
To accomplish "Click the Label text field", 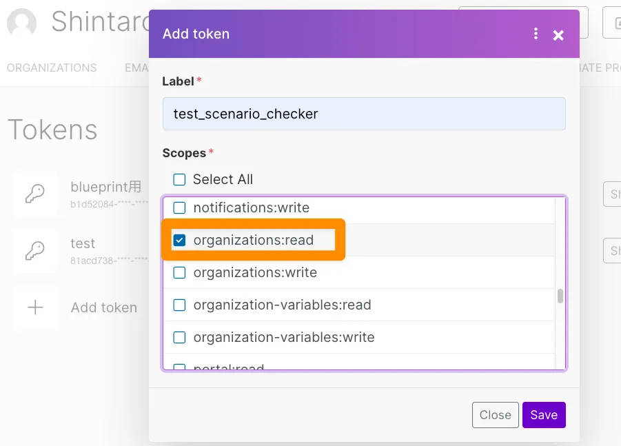I will coord(364,114).
